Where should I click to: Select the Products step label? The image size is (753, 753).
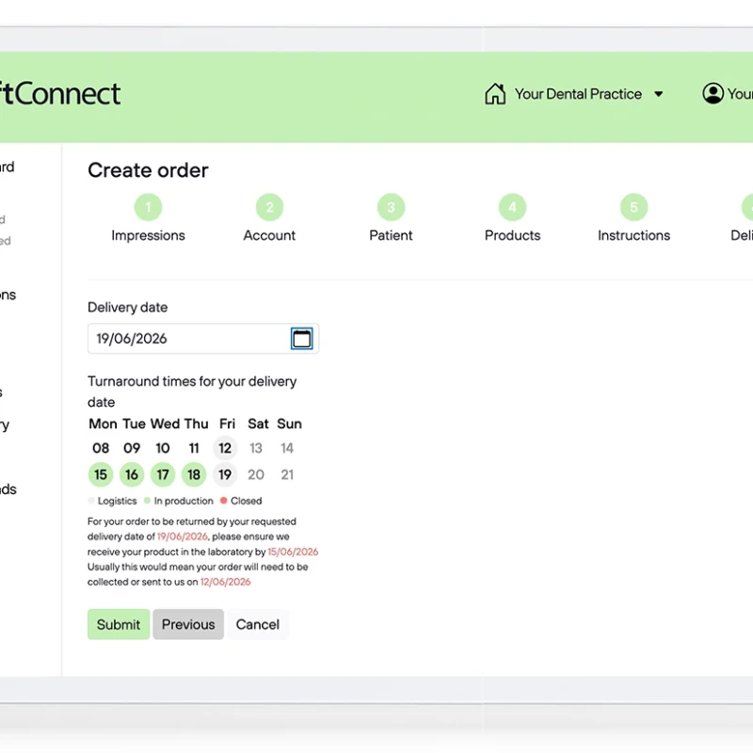(x=512, y=235)
